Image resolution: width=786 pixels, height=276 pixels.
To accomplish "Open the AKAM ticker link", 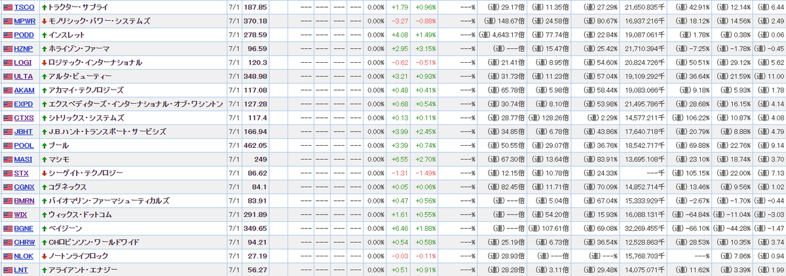I will click(x=24, y=90).
